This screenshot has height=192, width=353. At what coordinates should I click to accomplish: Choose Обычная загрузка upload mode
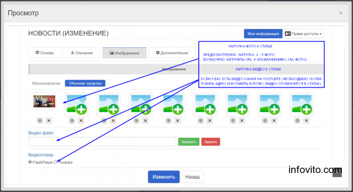[x=85, y=83]
